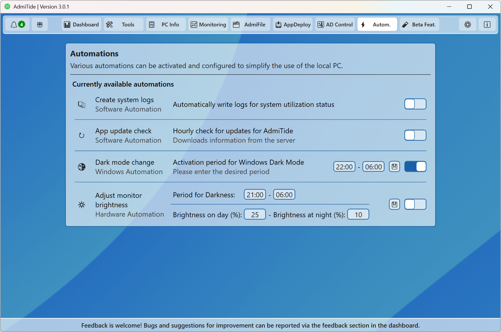Viewport: 501px width, 332px height.
Task: Switch to the Dashboard tab
Action: [82, 24]
